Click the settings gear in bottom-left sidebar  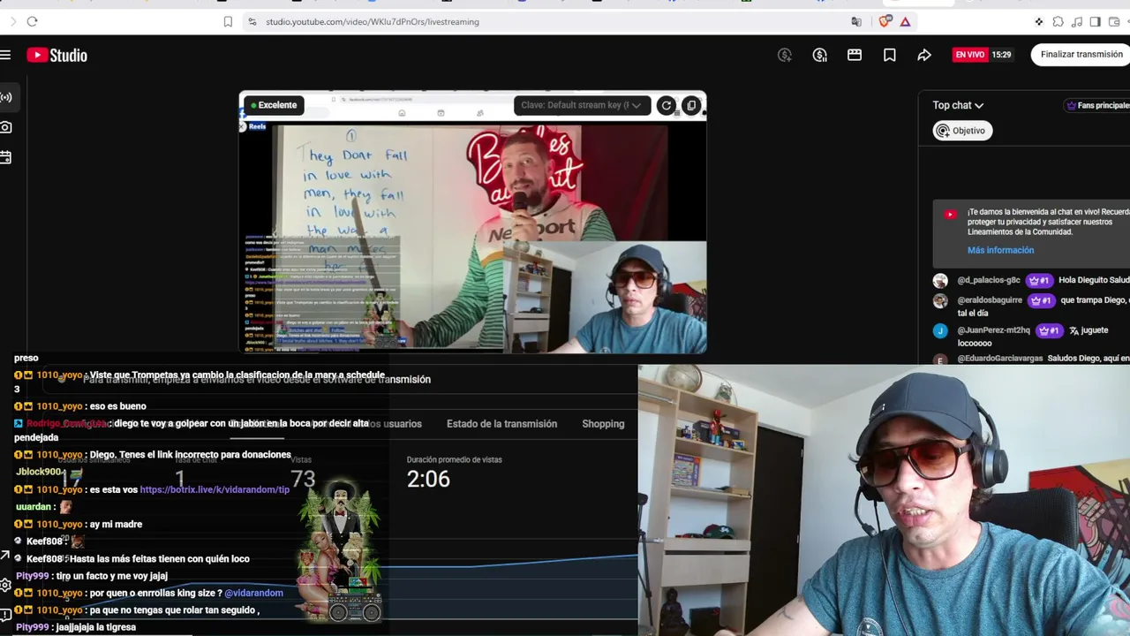click(5, 585)
